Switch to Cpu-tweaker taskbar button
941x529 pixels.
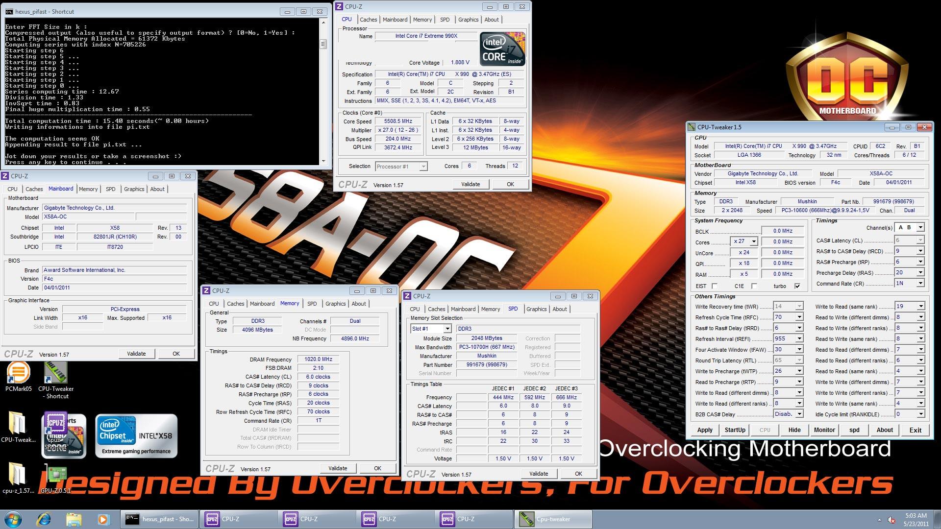553,519
